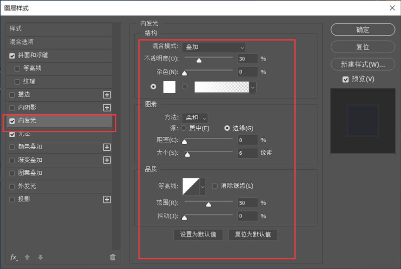
Task: Add another 颜色叠加 effect with plus icon
Action: pos(107,147)
